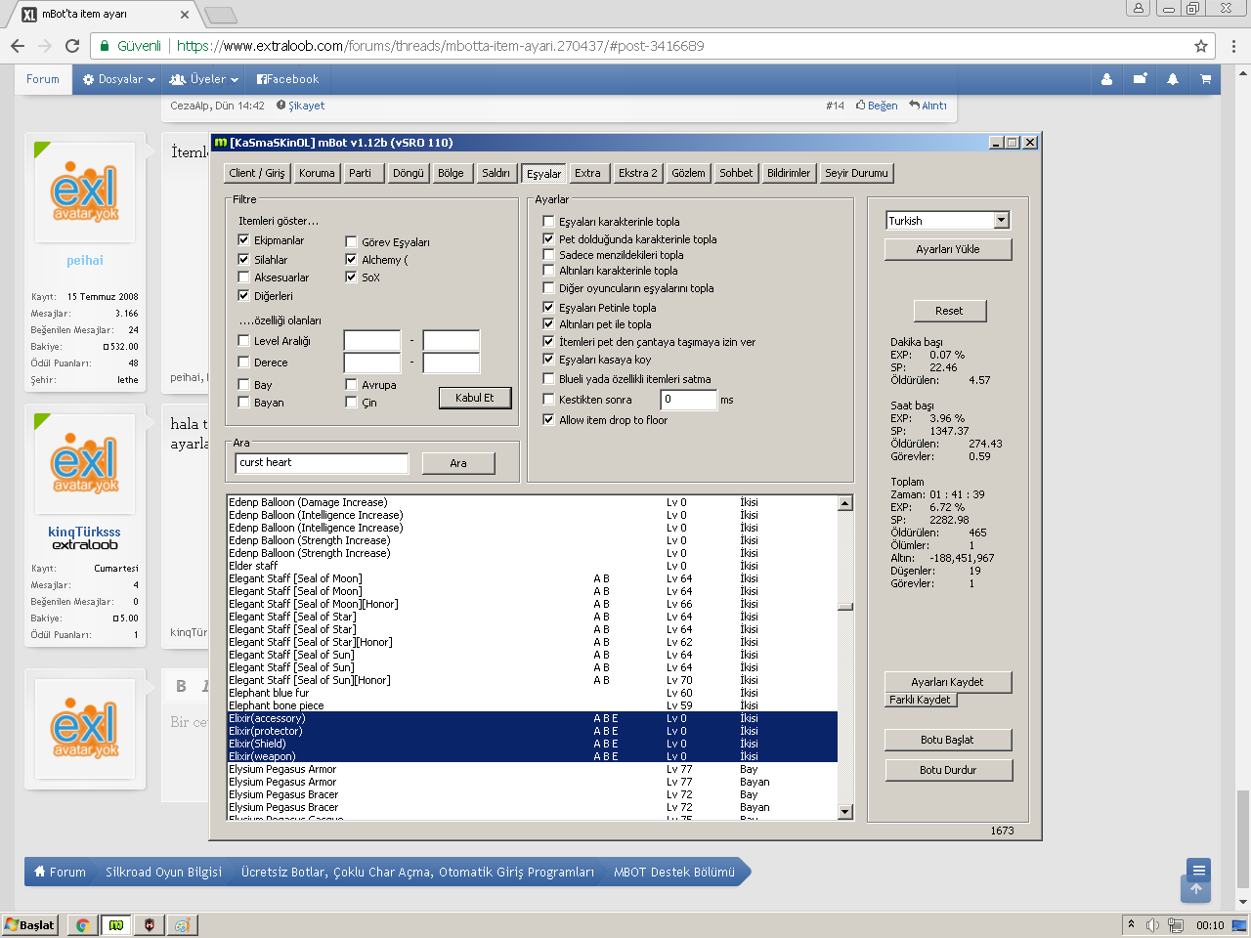1251x938 pixels.
Task: Toggle SoX checkbox
Action: point(351,277)
